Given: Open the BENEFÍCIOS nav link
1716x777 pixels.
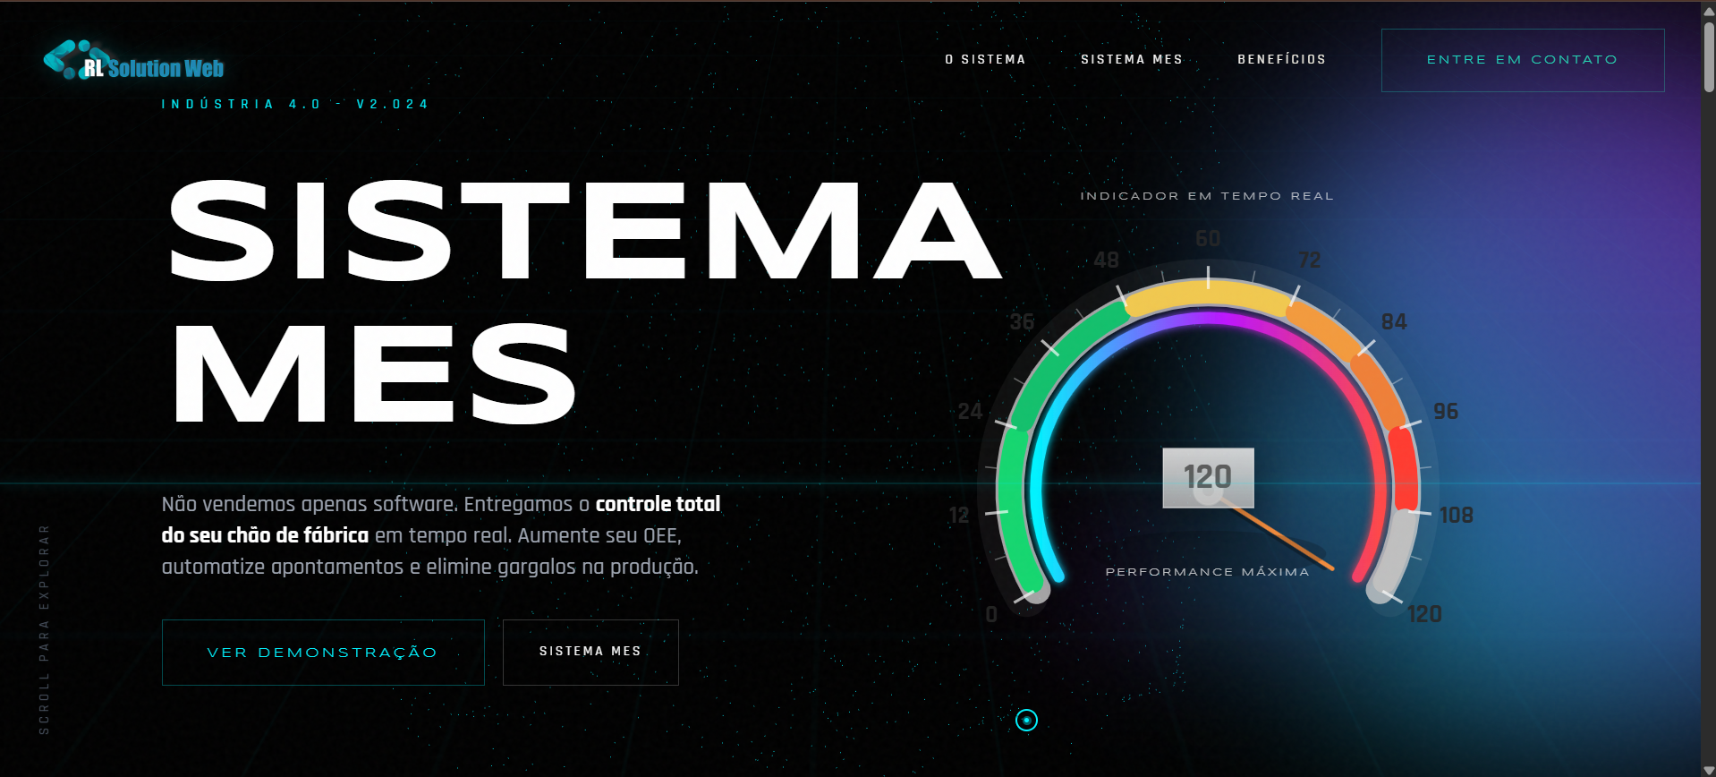Looking at the screenshot, I should click(1281, 59).
